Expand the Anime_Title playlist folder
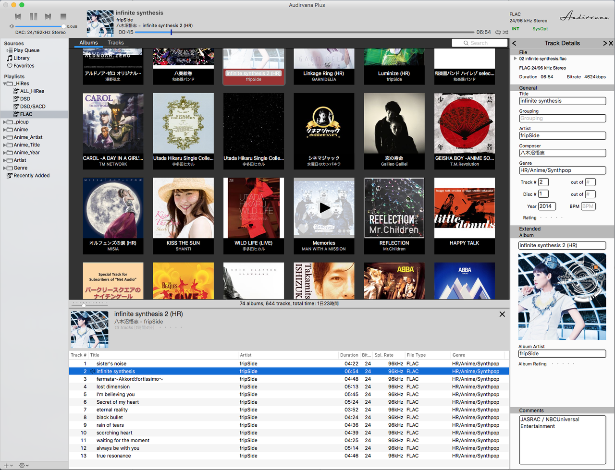Viewport: 615px width, 470px height. [x=4, y=145]
